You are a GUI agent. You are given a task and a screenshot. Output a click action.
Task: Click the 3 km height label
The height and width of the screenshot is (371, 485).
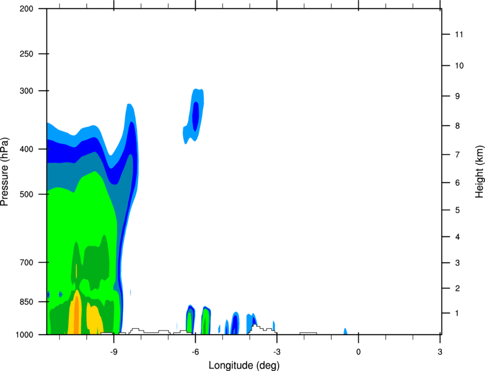(x=458, y=263)
